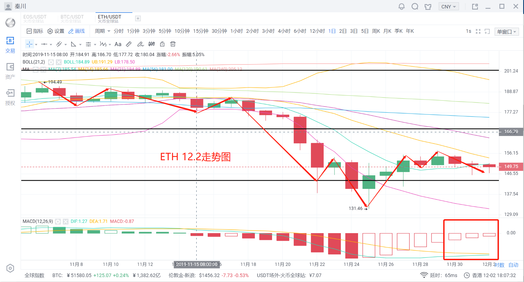Select the 年K yearly period
524x282 pixels.
[x=410, y=31]
